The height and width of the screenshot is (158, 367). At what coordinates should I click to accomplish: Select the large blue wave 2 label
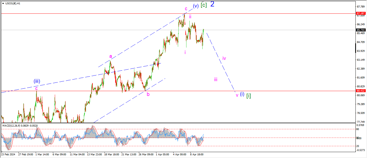[x=212, y=4]
